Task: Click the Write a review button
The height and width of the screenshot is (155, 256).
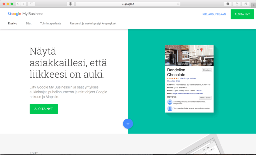Action: click(205, 97)
